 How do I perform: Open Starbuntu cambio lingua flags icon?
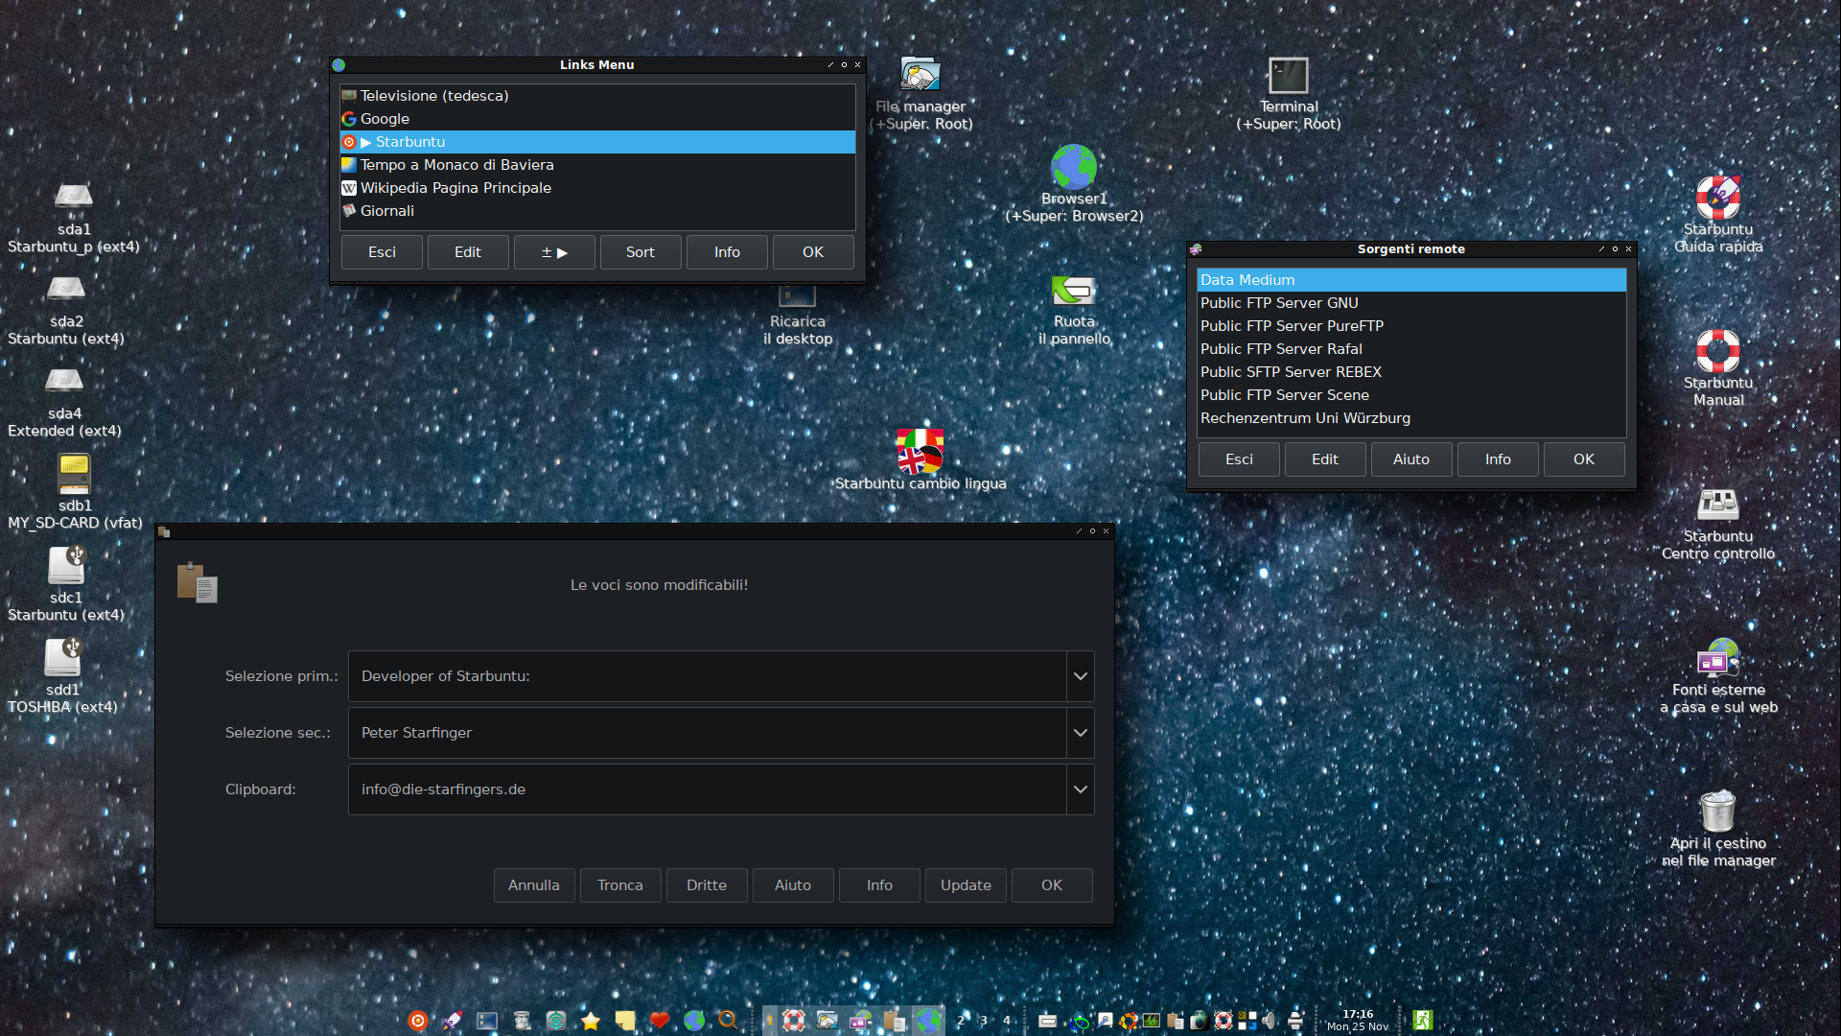click(x=920, y=451)
